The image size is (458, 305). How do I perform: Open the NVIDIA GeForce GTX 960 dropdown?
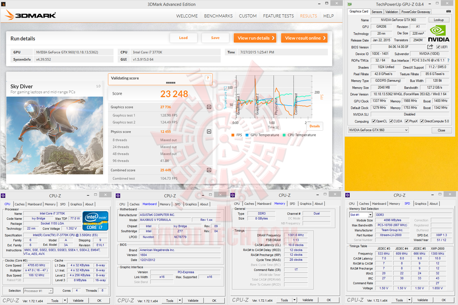point(378,130)
